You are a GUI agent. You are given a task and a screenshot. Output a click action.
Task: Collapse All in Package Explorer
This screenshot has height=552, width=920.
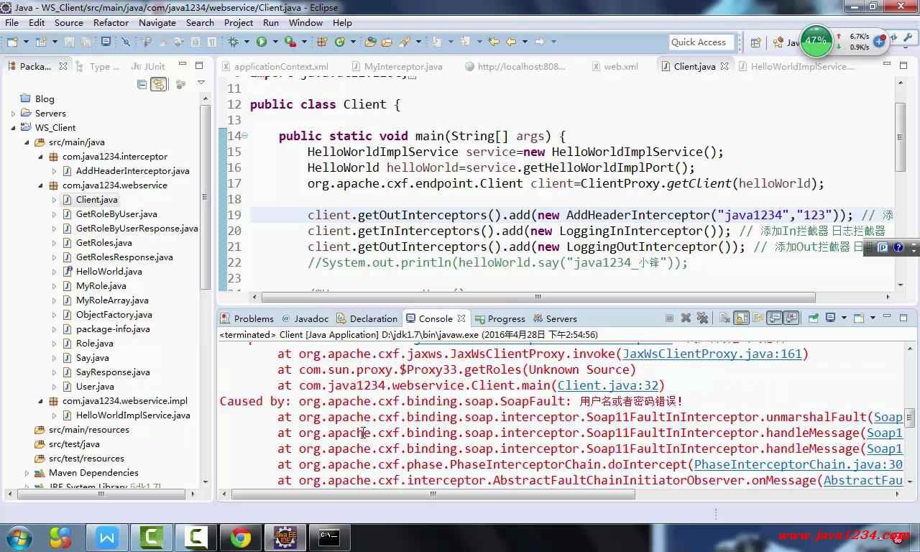point(142,84)
